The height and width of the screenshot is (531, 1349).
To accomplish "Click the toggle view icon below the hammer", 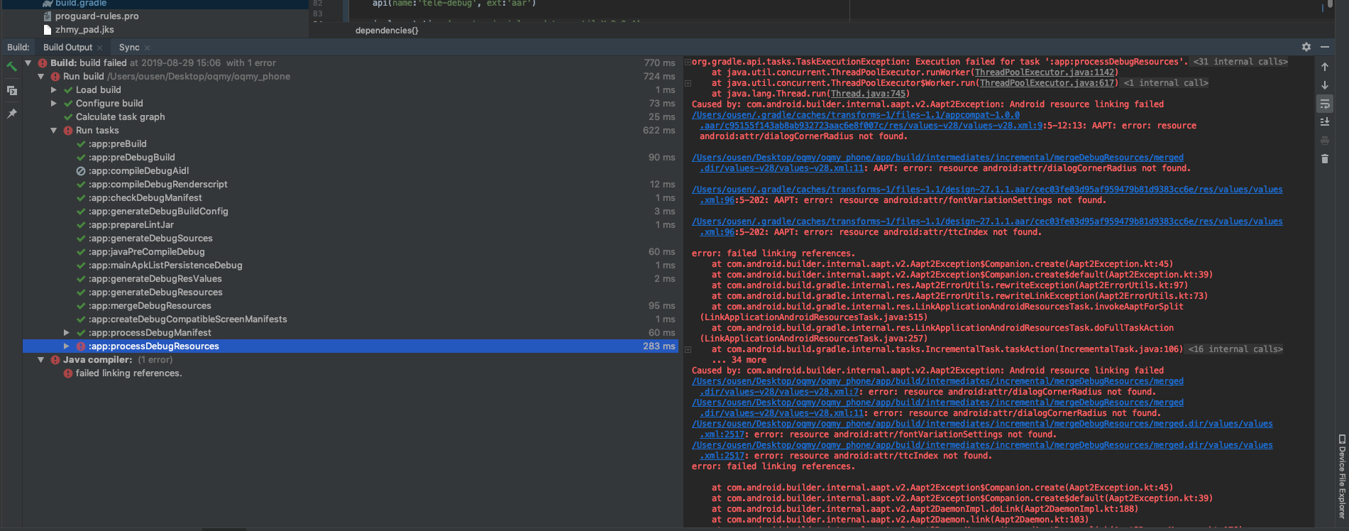I will pos(11,90).
